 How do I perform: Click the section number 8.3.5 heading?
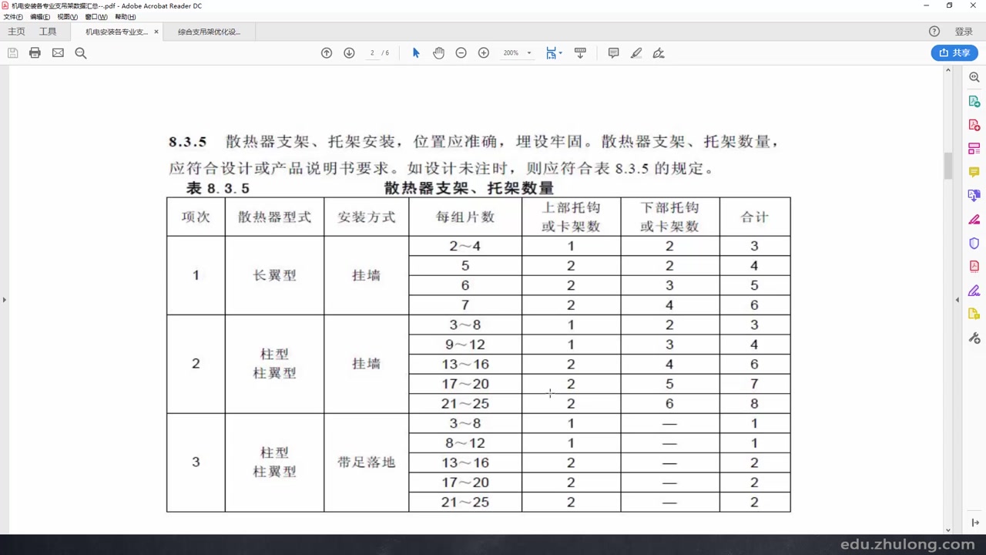click(x=188, y=142)
